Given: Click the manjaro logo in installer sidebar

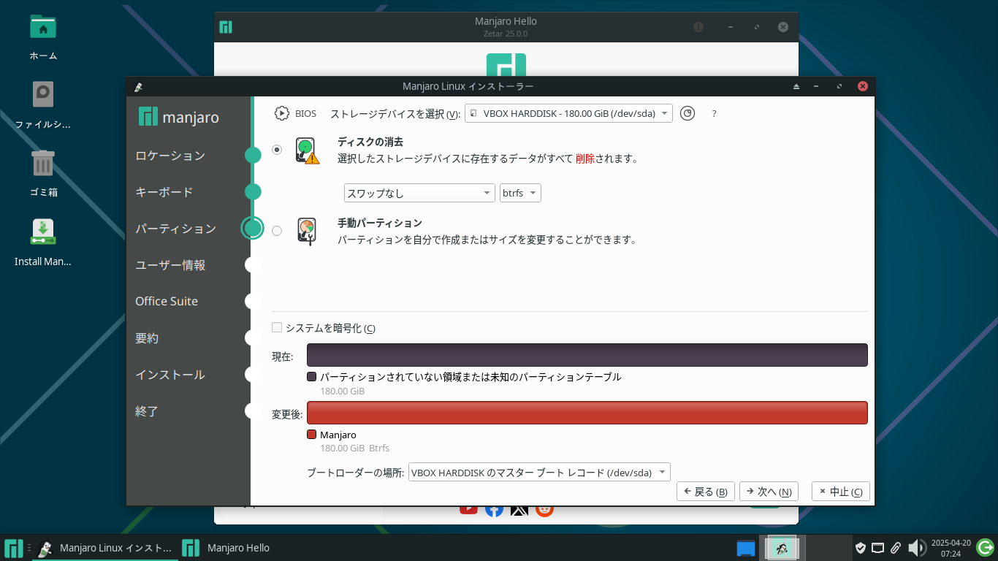Looking at the screenshot, I should click(178, 117).
